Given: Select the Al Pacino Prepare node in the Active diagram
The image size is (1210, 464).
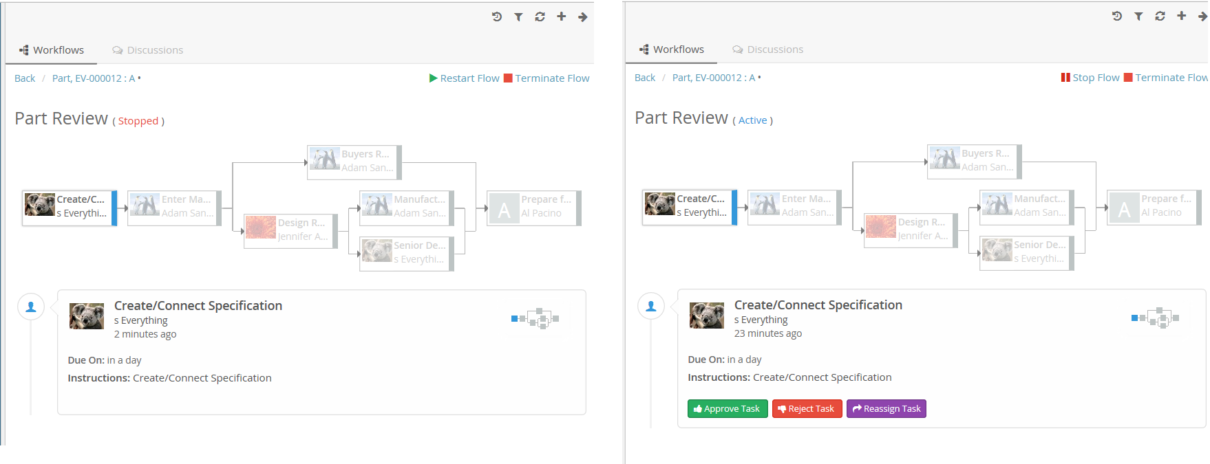Looking at the screenshot, I should click(1154, 206).
